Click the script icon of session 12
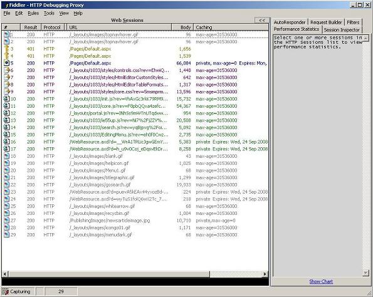Screen dimensions: 373x297 7,113
